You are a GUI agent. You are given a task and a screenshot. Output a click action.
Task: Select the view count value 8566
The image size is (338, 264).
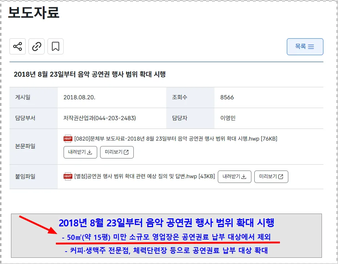click(226, 97)
